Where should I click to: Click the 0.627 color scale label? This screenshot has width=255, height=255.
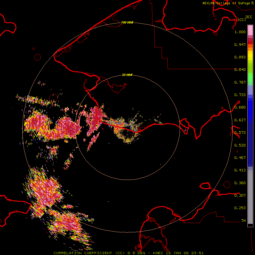click(x=240, y=120)
